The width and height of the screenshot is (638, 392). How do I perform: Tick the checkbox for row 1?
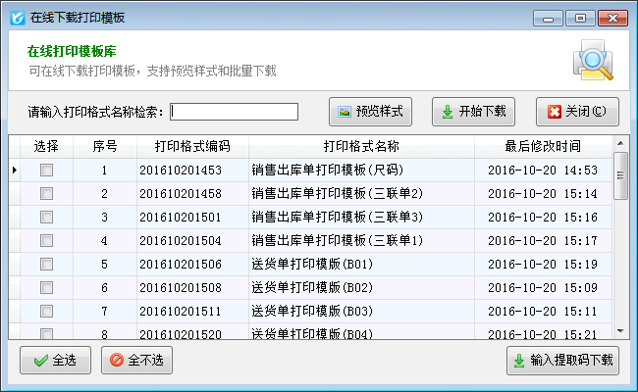click(46, 170)
